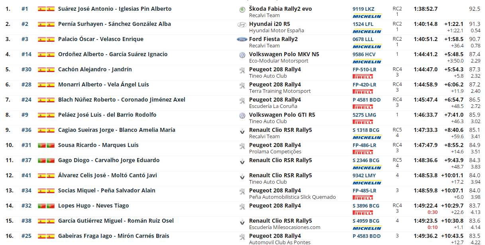Open crew Peláez José Luis - del Barrio Rodolfo
Image resolution: width=485 pixels, height=245 pixels.
pyautogui.click(x=107, y=115)
